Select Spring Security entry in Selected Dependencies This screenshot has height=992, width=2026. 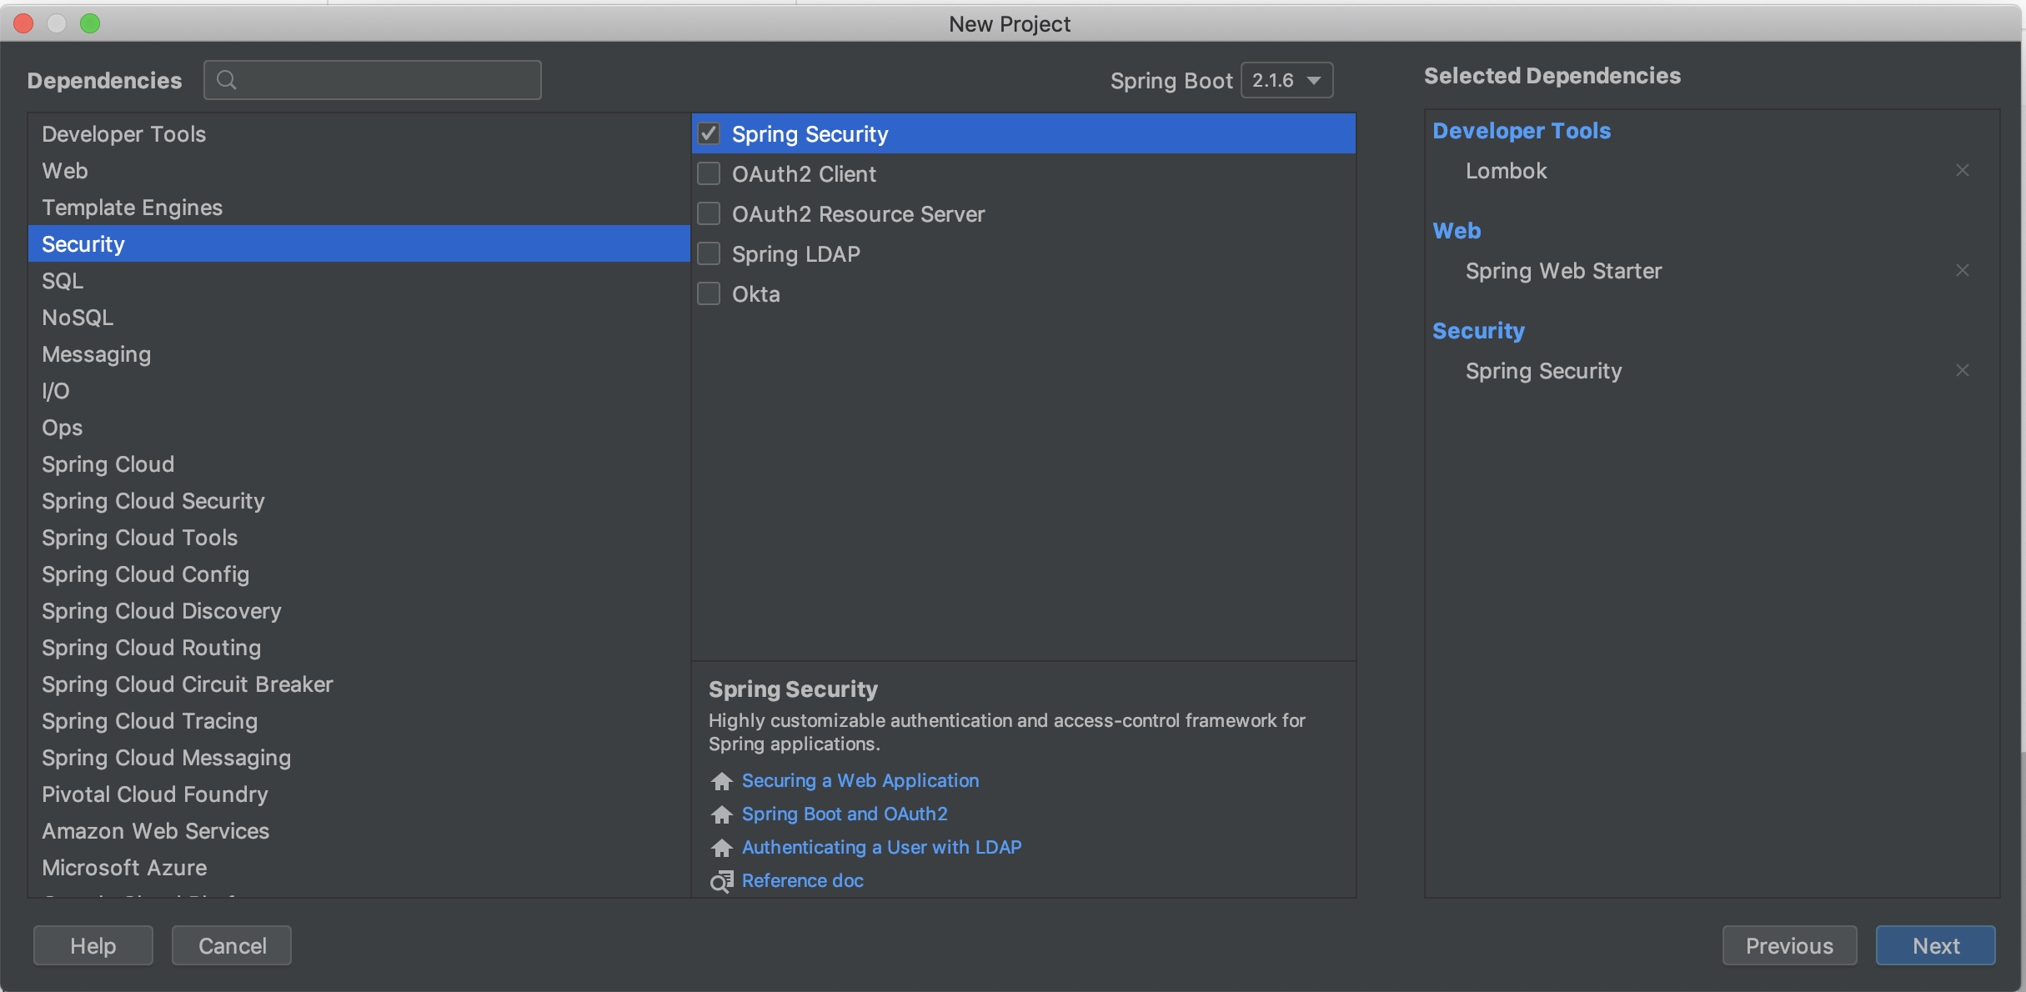[x=1543, y=371]
